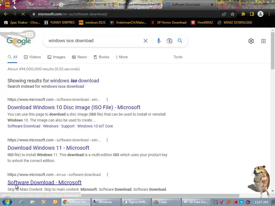
Task: Open the MEMZ DOWNLOAD bookmark
Action: pyautogui.click(x=235, y=23)
